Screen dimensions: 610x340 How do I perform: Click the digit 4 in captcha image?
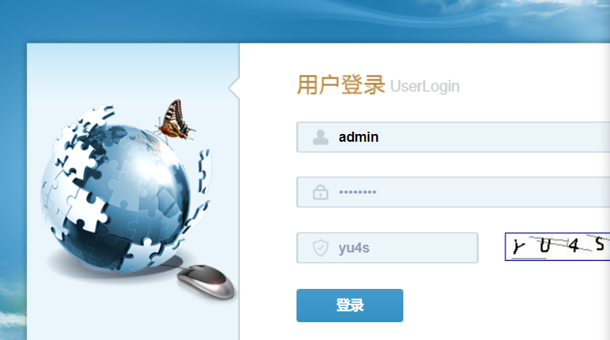click(574, 246)
